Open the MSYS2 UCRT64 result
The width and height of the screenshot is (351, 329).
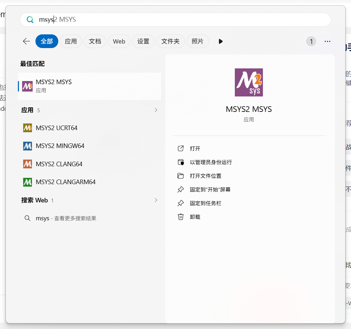(x=90, y=128)
